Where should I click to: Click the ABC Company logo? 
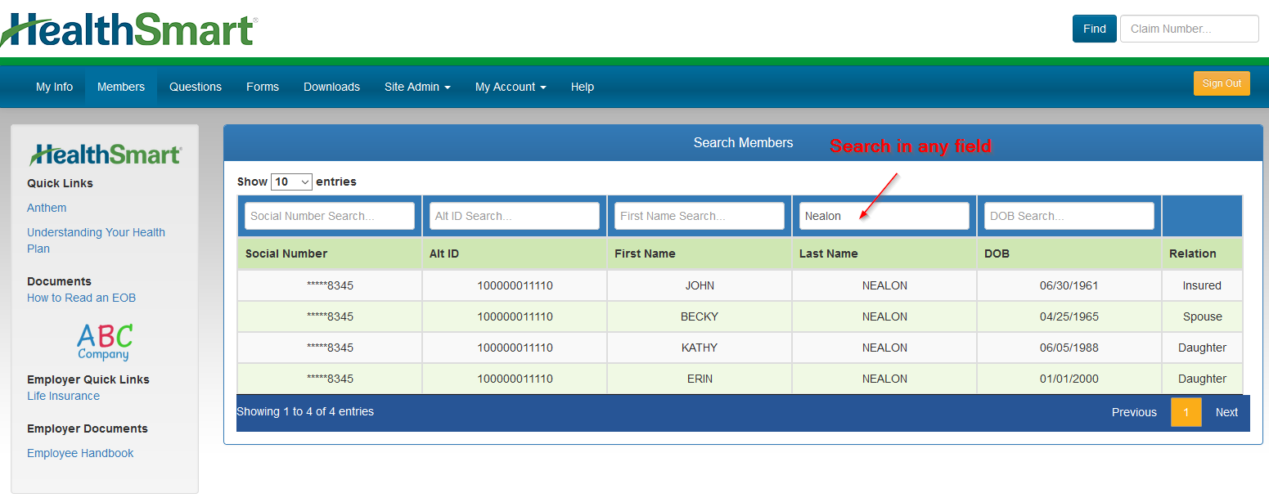click(x=104, y=342)
